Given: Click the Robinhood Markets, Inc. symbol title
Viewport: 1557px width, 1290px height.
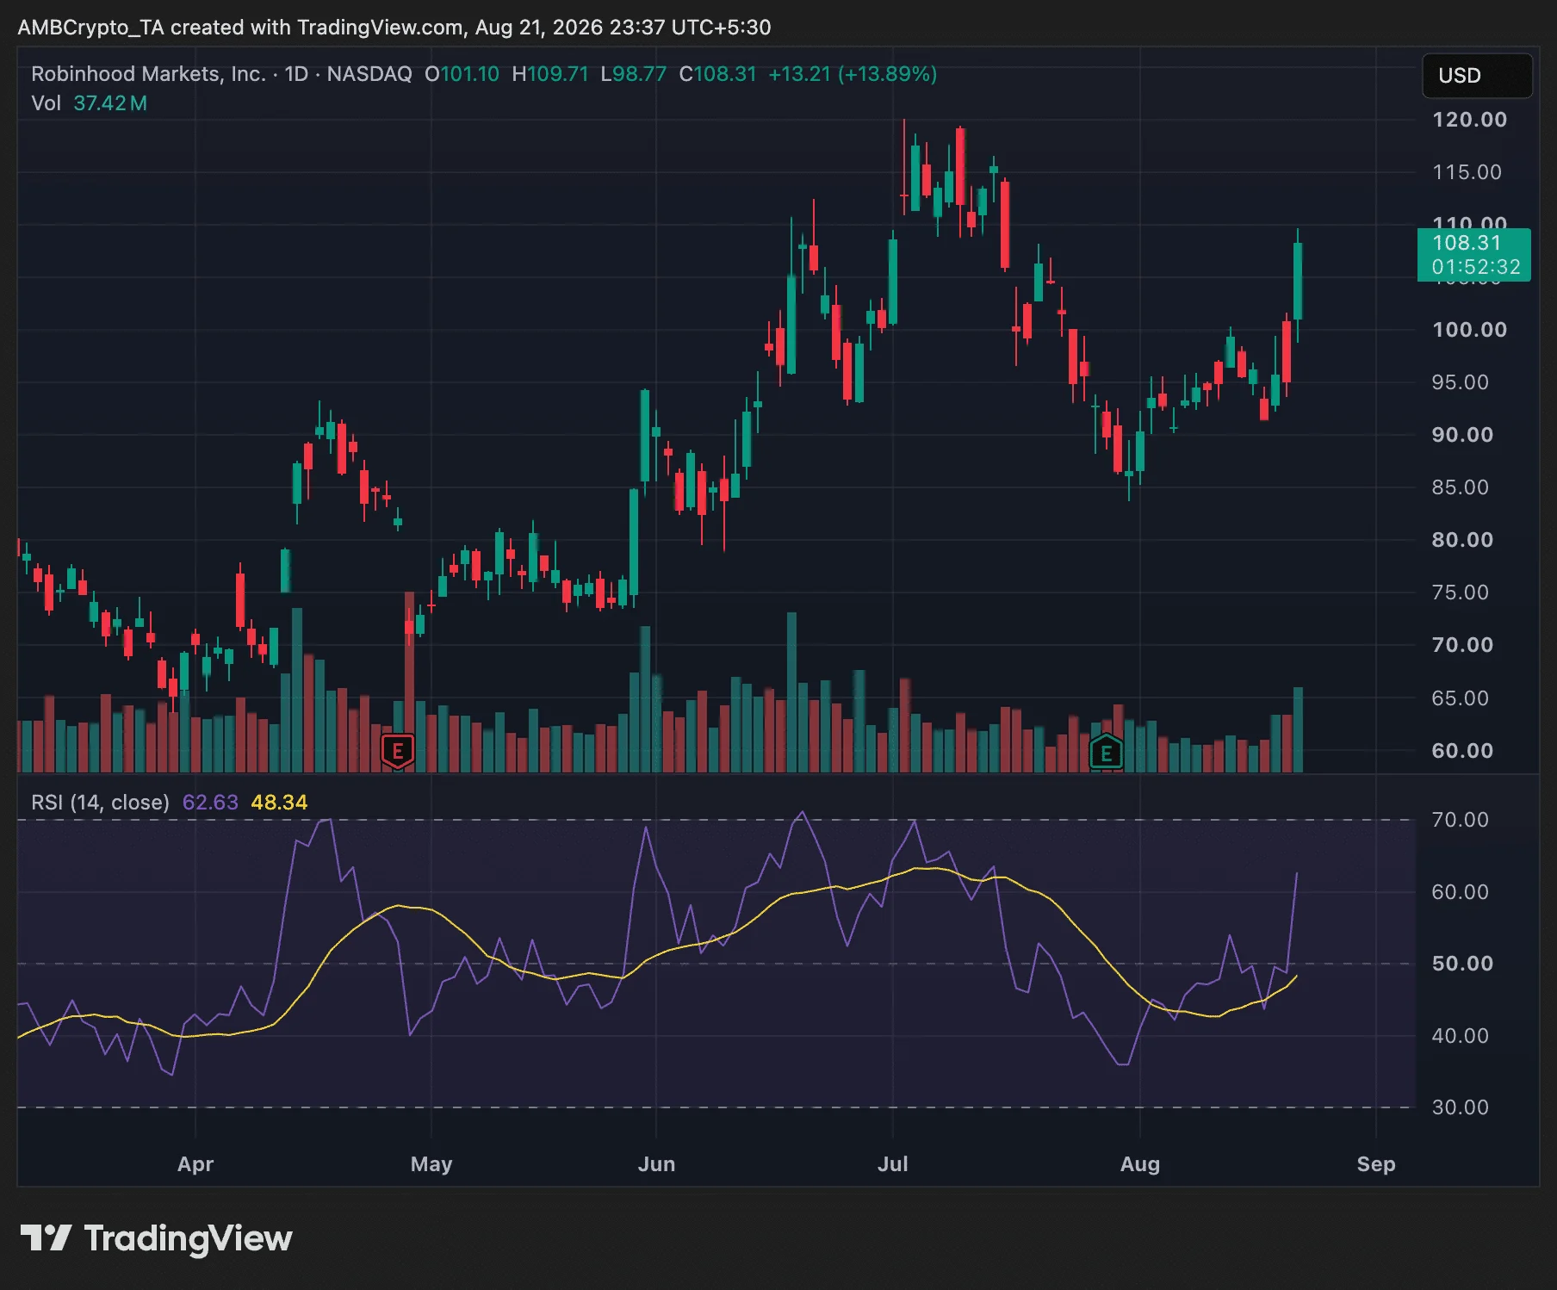Looking at the screenshot, I should (148, 74).
